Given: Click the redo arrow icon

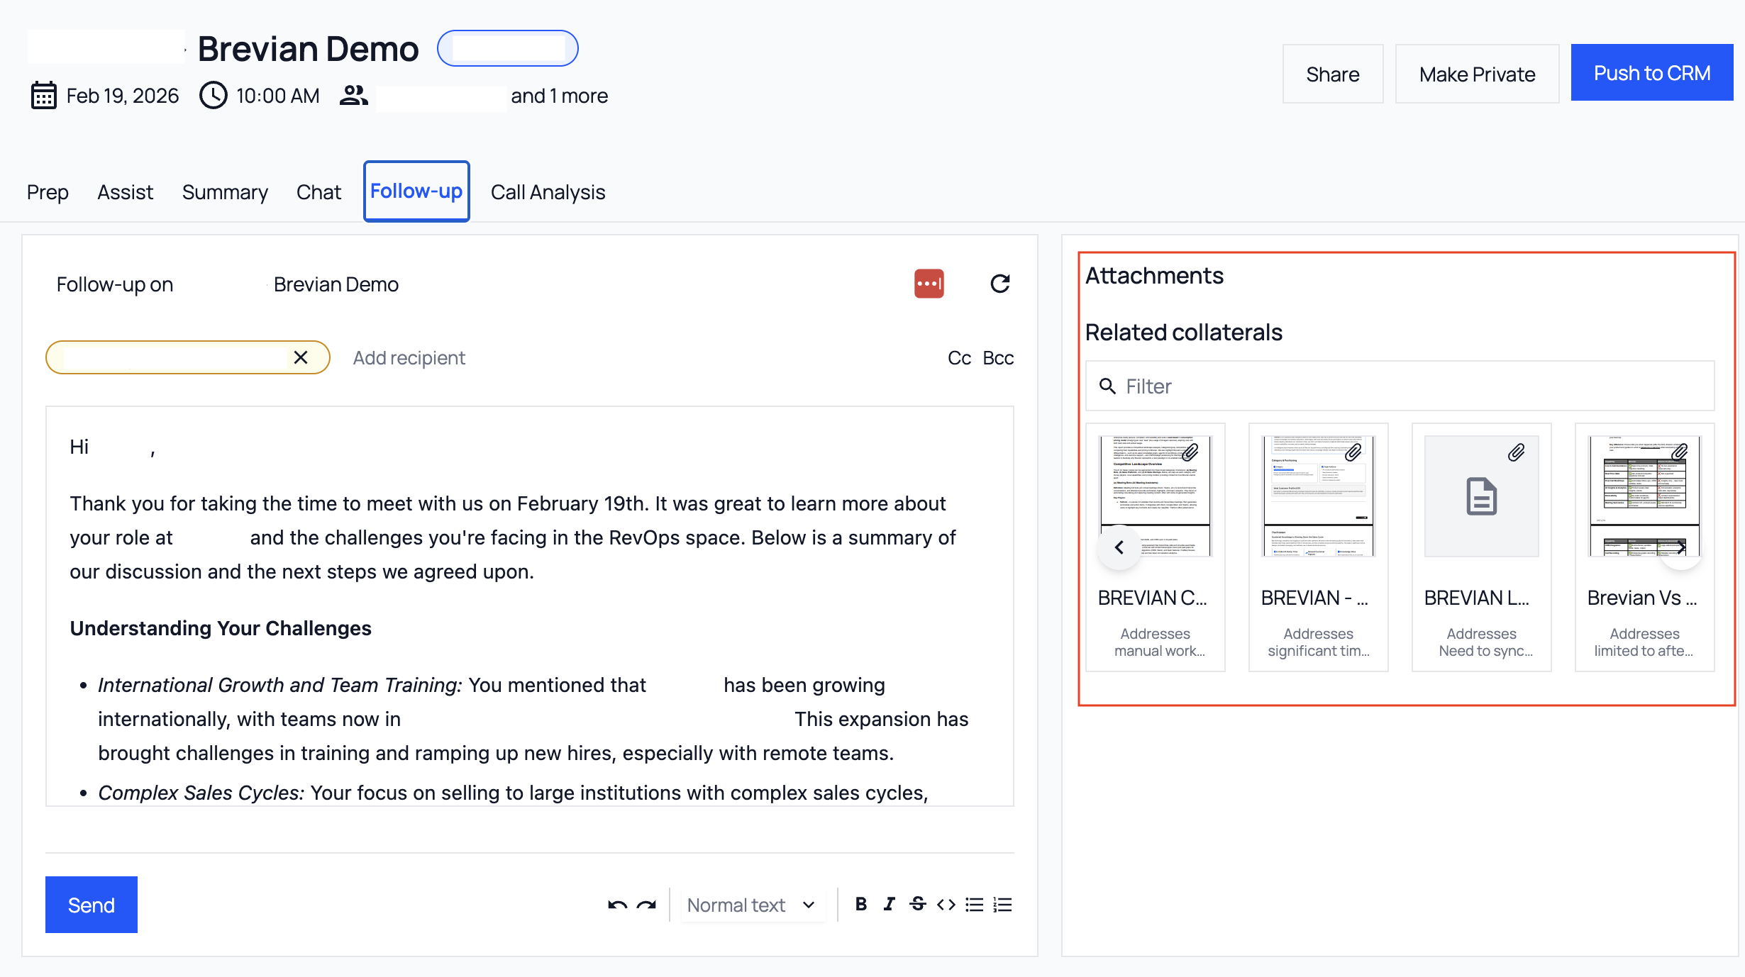Looking at the screenshot, I should 646,905.
